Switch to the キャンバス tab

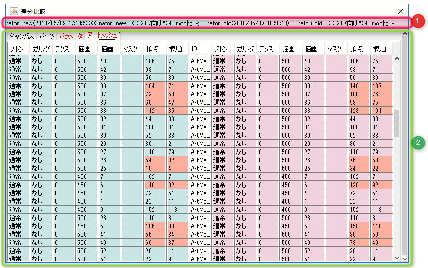coord(22,36)
